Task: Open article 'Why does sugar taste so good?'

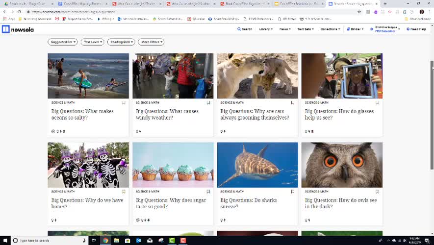Action: tap(171, 203)
